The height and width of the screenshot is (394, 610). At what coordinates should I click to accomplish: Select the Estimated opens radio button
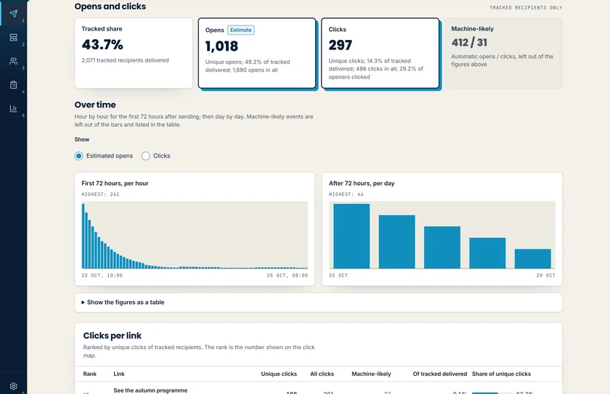(79, 156)
